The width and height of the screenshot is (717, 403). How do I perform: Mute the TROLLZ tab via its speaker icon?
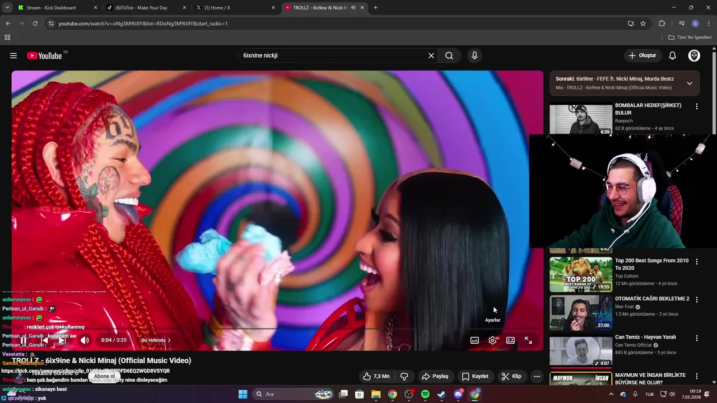(x=353, y=8)
